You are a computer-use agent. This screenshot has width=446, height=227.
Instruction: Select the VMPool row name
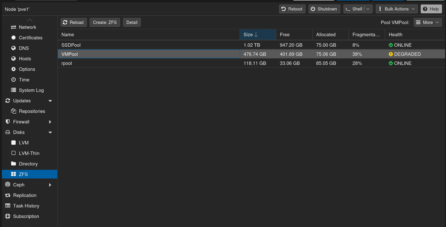tap(70, 54)
